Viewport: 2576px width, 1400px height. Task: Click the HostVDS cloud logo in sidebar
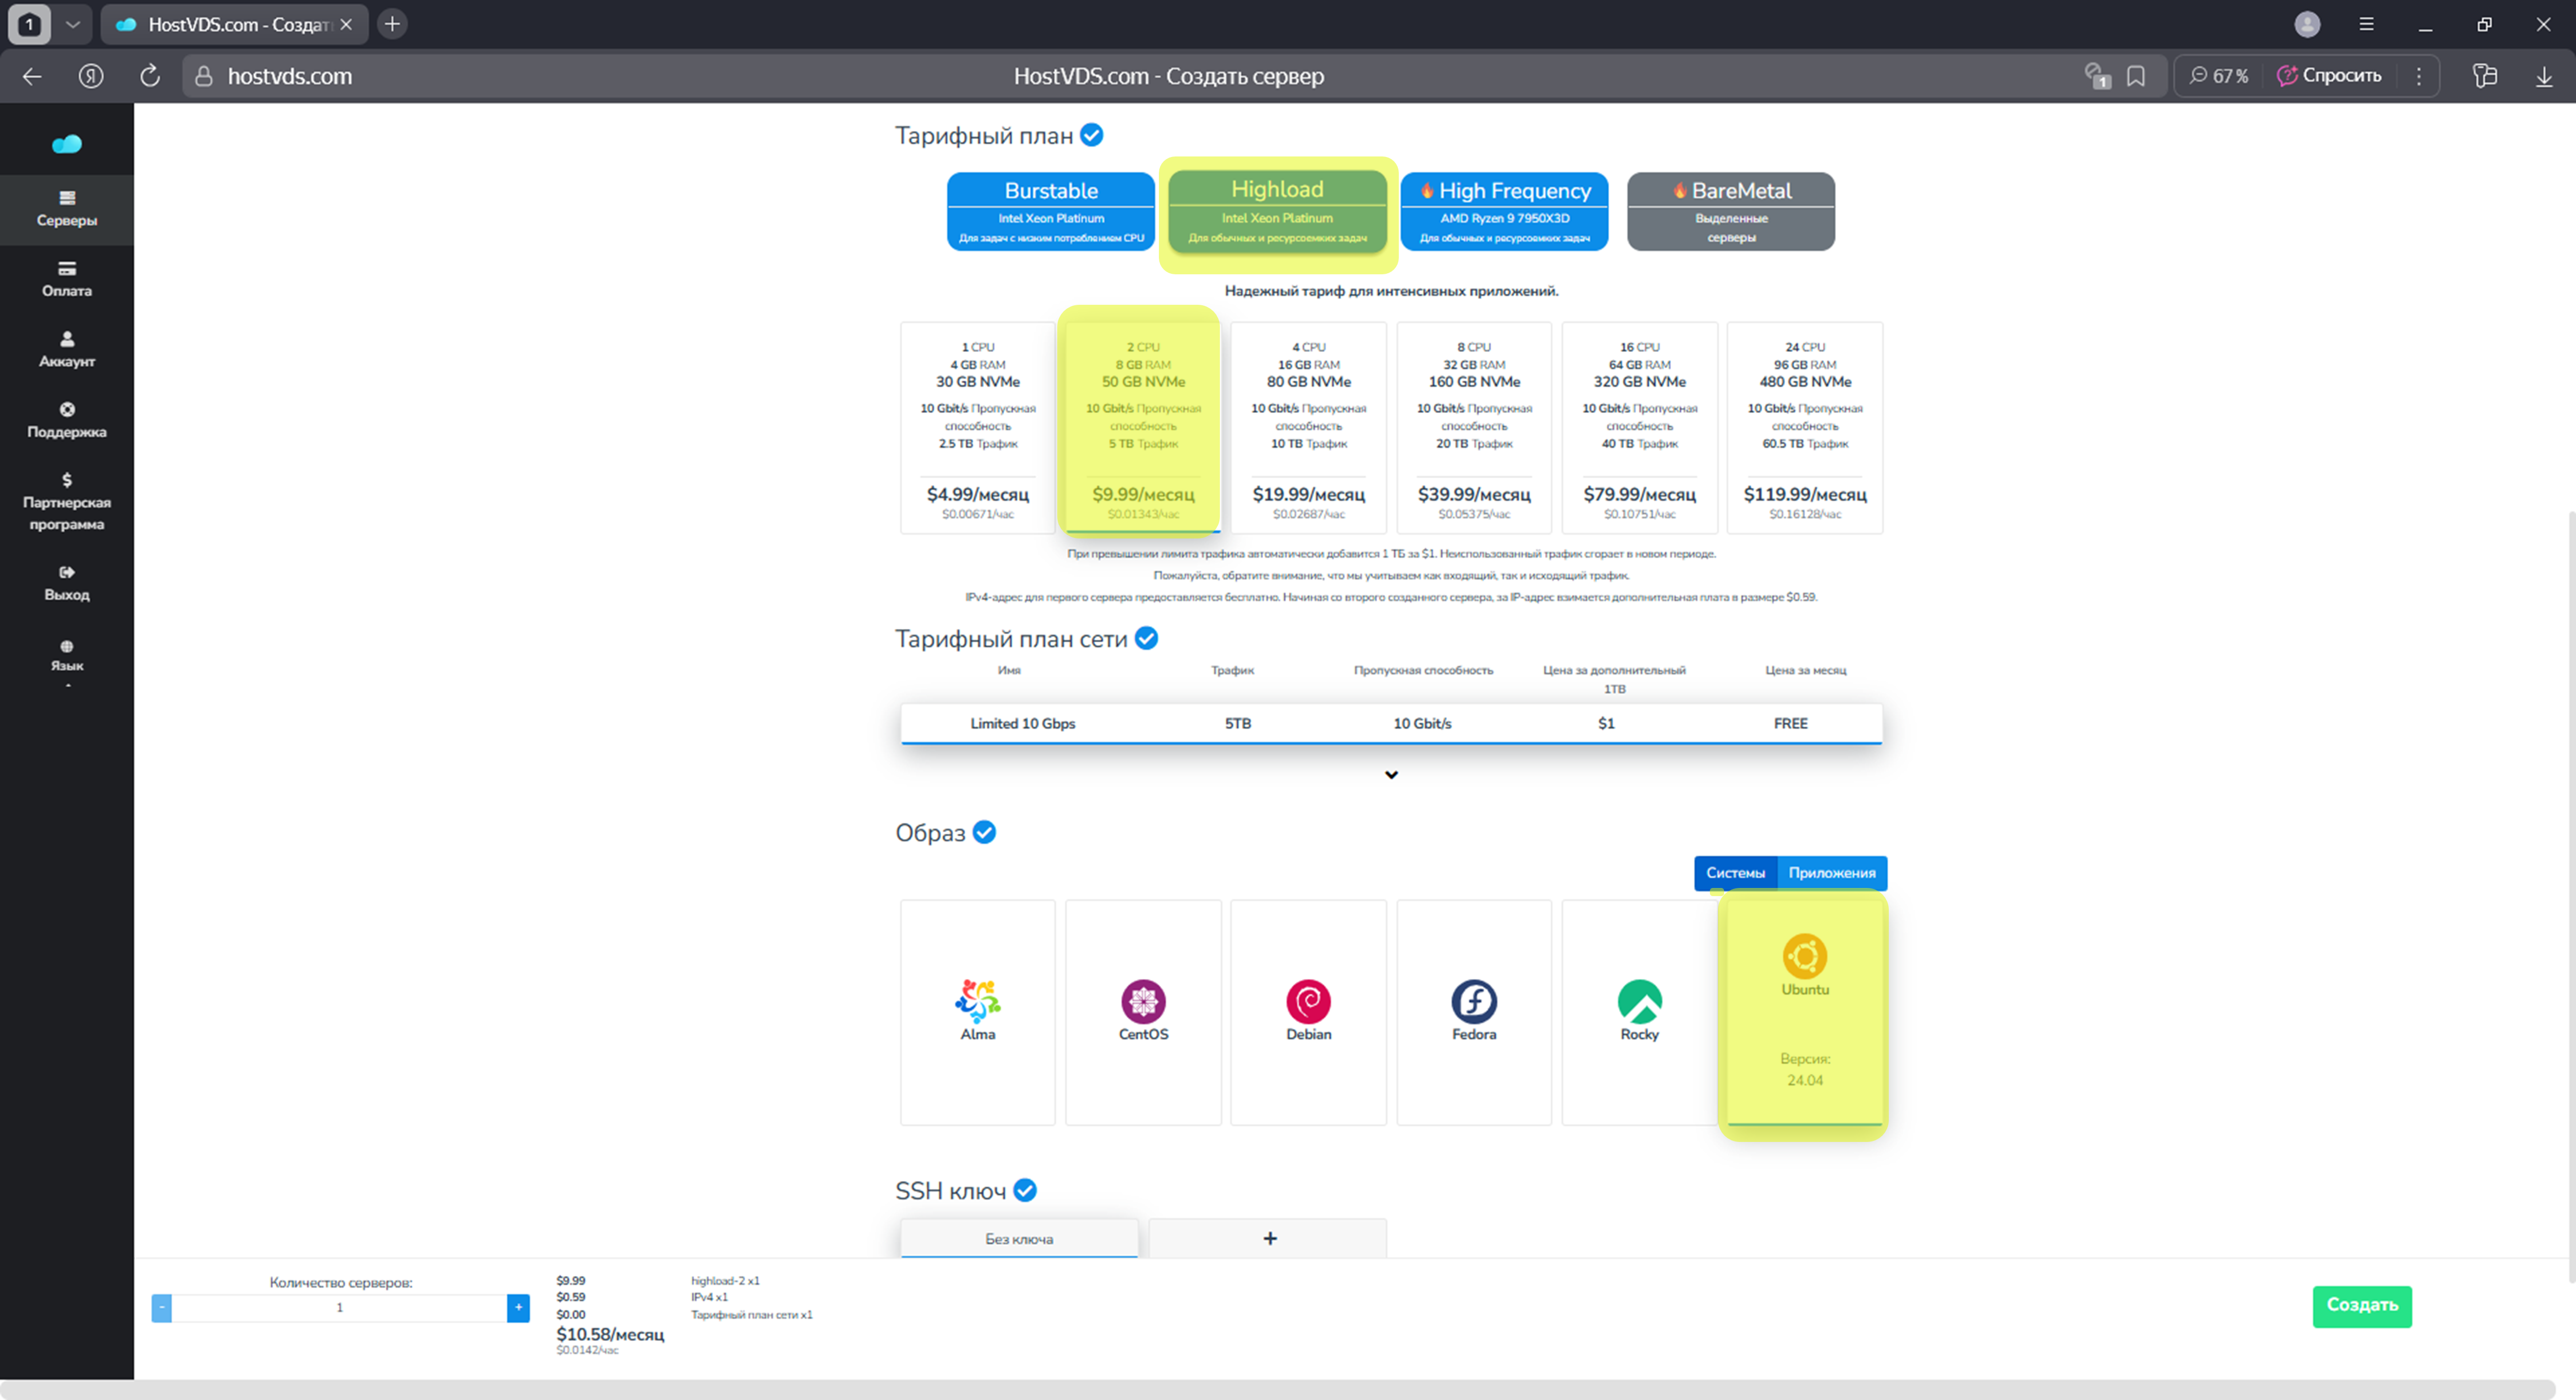click(x=67, y=144)
